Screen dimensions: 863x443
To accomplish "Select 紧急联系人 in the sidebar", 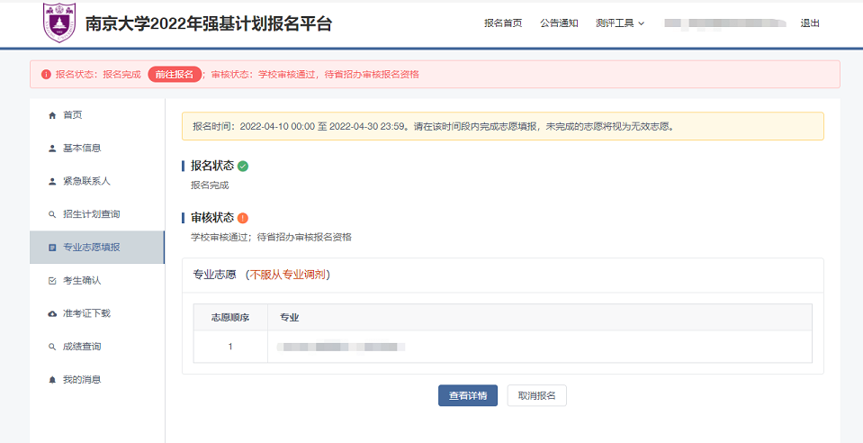I will [86, 181].
